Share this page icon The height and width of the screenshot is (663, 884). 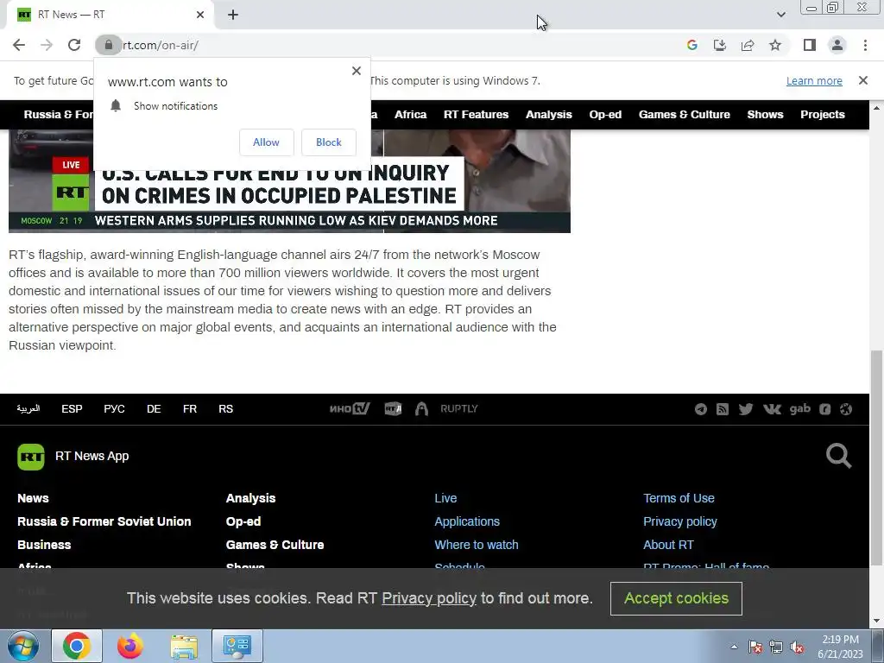tap(748, 45)
